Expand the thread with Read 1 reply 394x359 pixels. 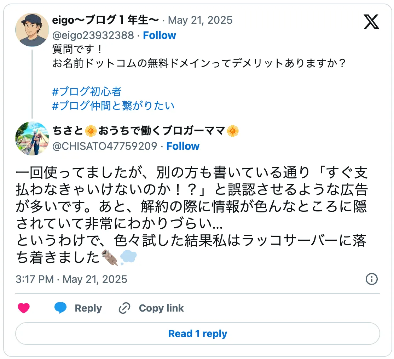coord(197,333)
